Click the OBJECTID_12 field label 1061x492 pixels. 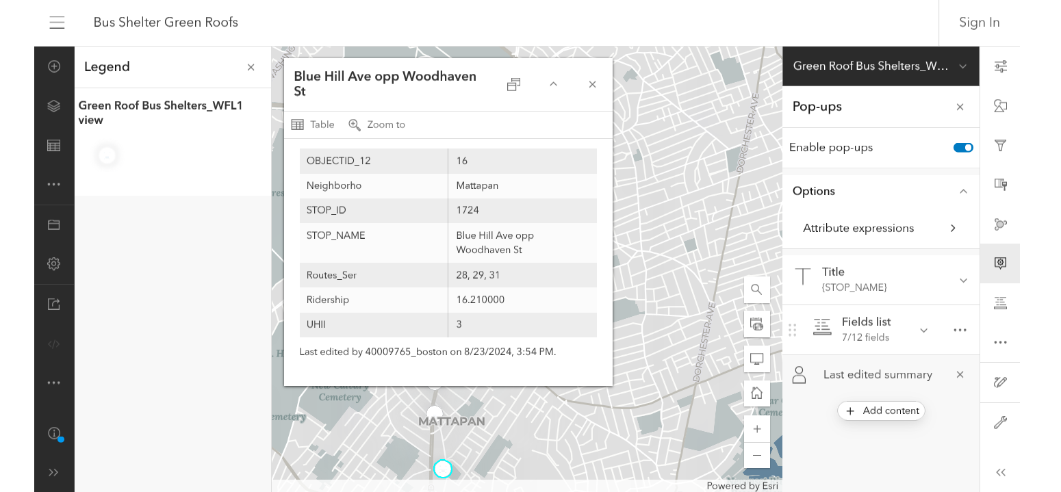click(x=338, y=161)
